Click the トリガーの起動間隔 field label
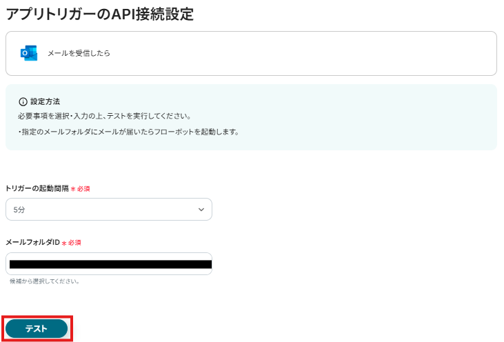504x342 pixels. 37,188
